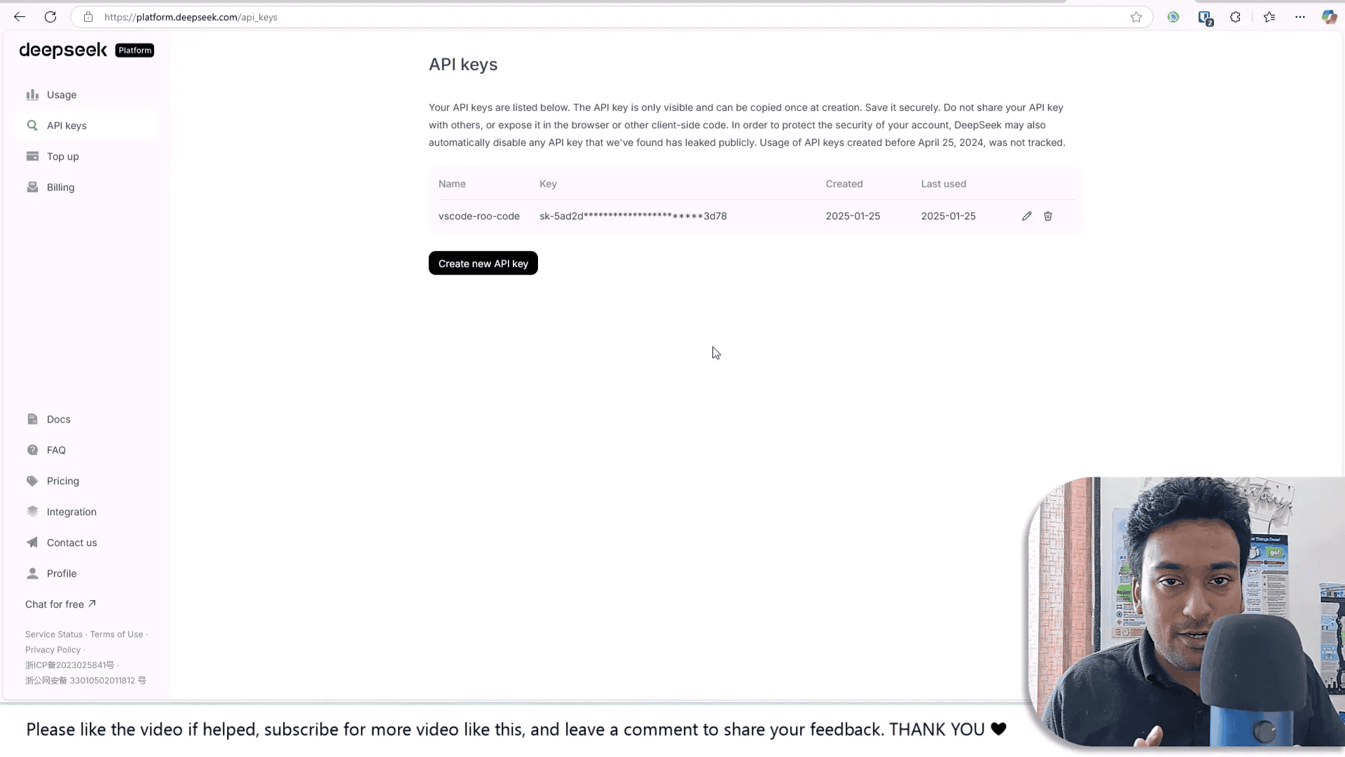Screen dimensions: 1345x757
Task: Click the Terms of Use footer link
Action: 116,633
